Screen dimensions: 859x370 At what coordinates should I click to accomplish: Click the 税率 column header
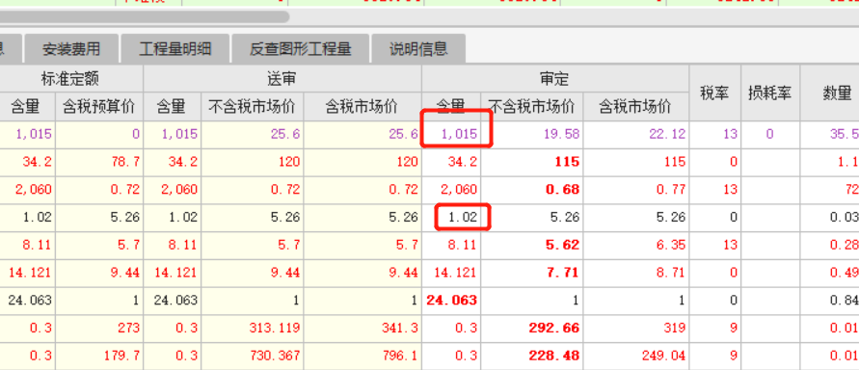[x=715, y=93]
